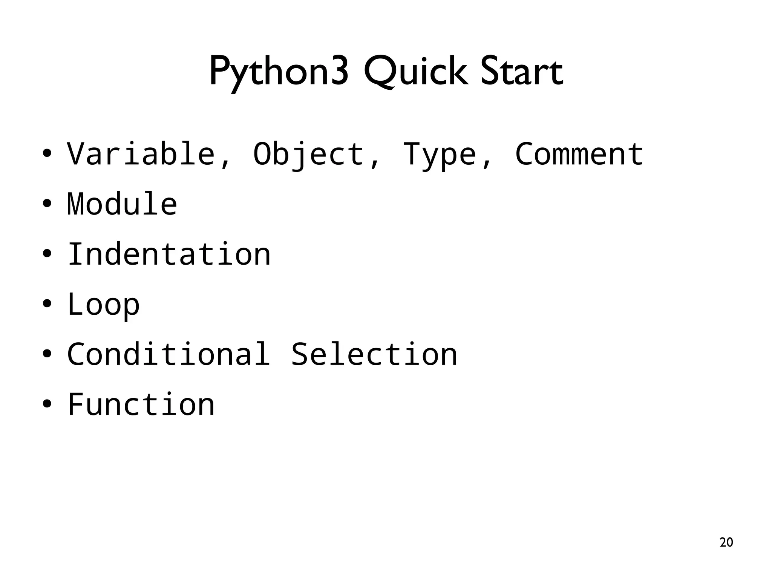Viewport: 772px width, 579px height.
Task: Click the bullet dot before 'Module'
Action: click(x=47, y=204)
